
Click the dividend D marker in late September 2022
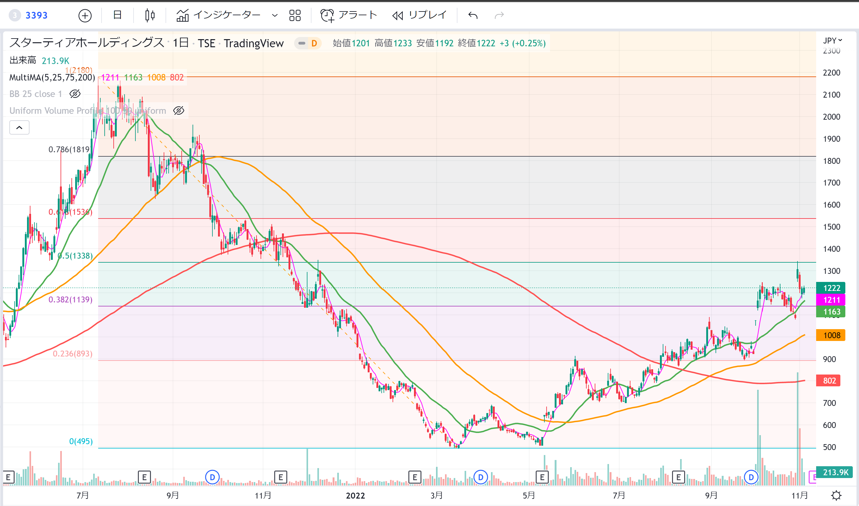pos(751,477)
